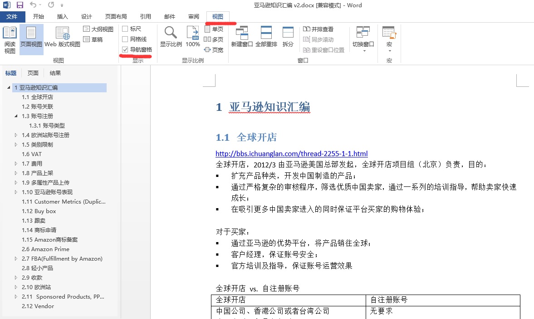Enable the Gridlines (网格线) checkbox
The width and height of the screenshot is (534, 319).
(125, 39)
